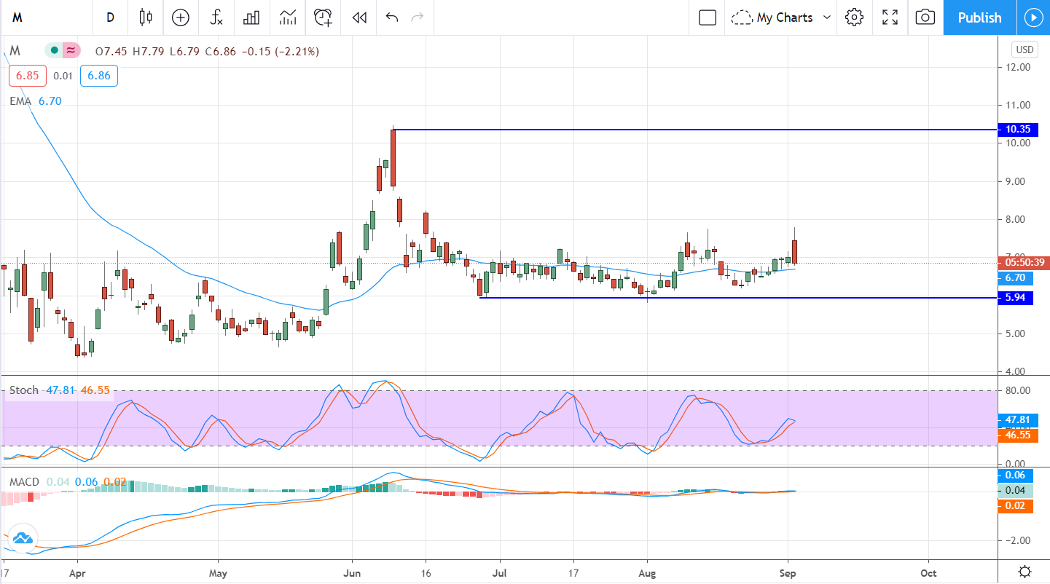Screen dimensions: 1050x584
Task: Start bar replay with the rewind icon
Action: [x=359, y=17]
